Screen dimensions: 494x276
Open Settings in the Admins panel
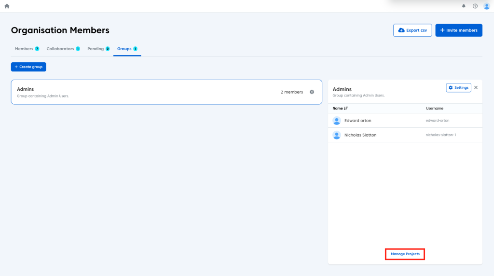[x=458, y=88]
